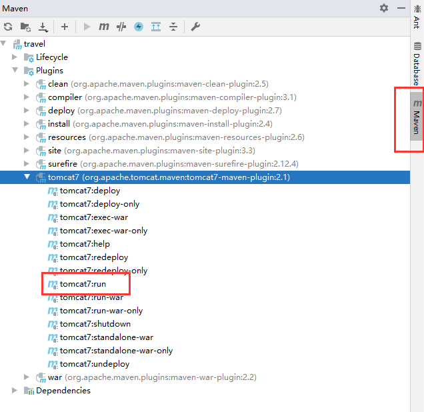424x412 pixels.
Task: Expand the war plugin
Action: 27,377
